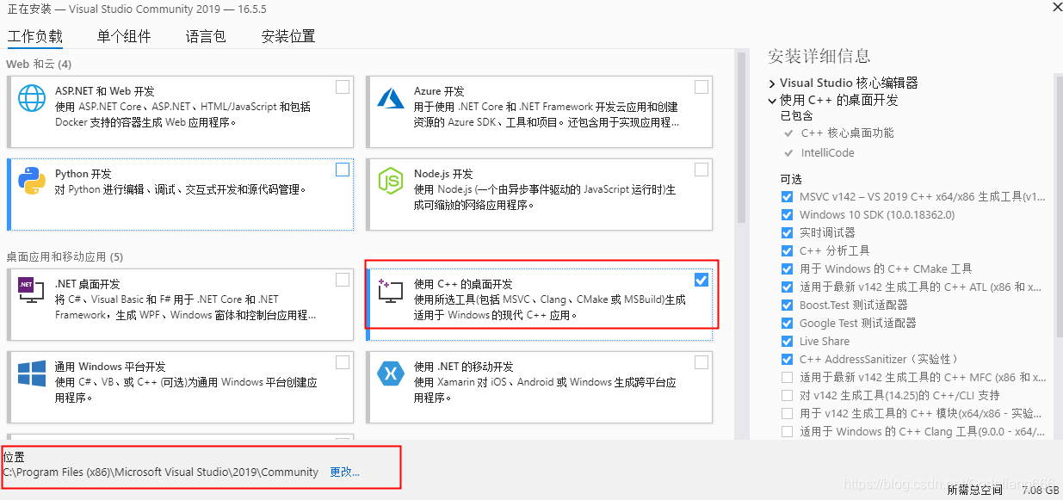Image resolution: width=1063 pixels, height=500 pixels.
Task: Uncheck the C++ CMake tools for Windows
Action: point(787,269)
